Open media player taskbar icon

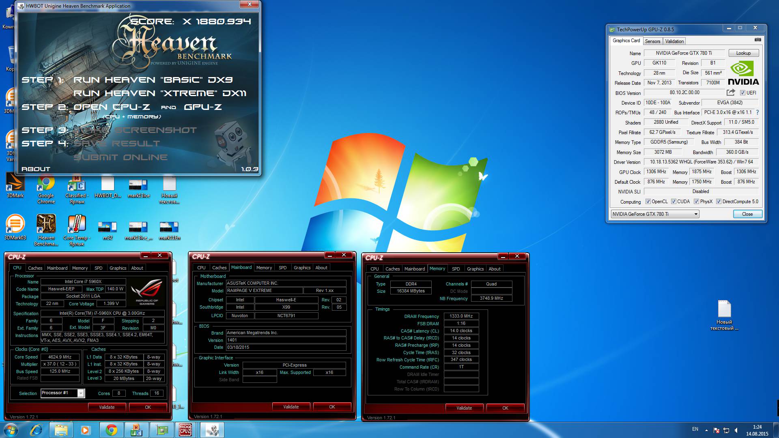[x=86, y=430]
